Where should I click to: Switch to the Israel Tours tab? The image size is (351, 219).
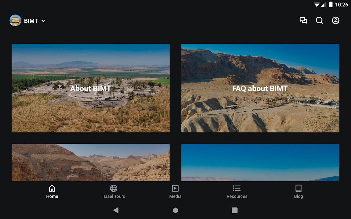coord(114,192)
